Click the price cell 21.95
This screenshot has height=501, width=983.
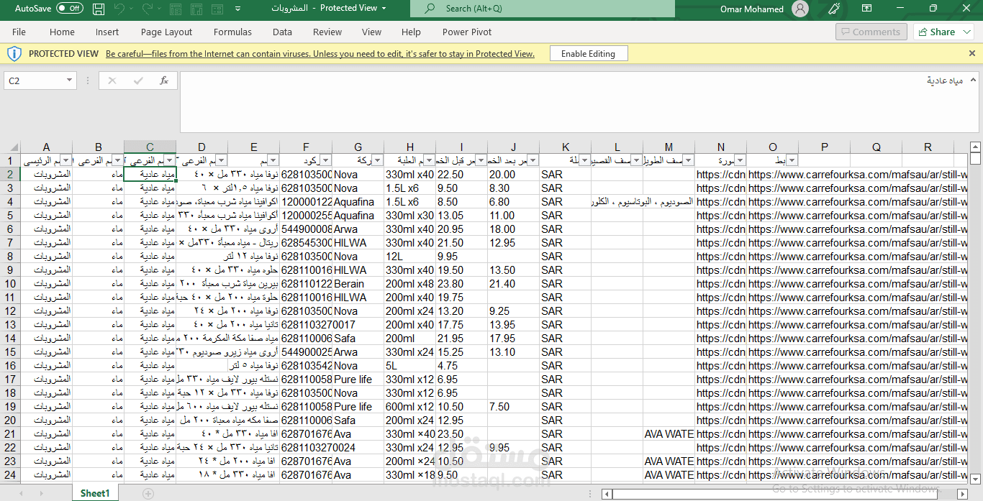click(x=461, y=339)
